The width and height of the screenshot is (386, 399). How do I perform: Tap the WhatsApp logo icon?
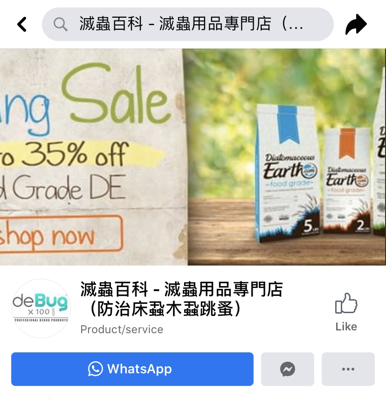96,369
